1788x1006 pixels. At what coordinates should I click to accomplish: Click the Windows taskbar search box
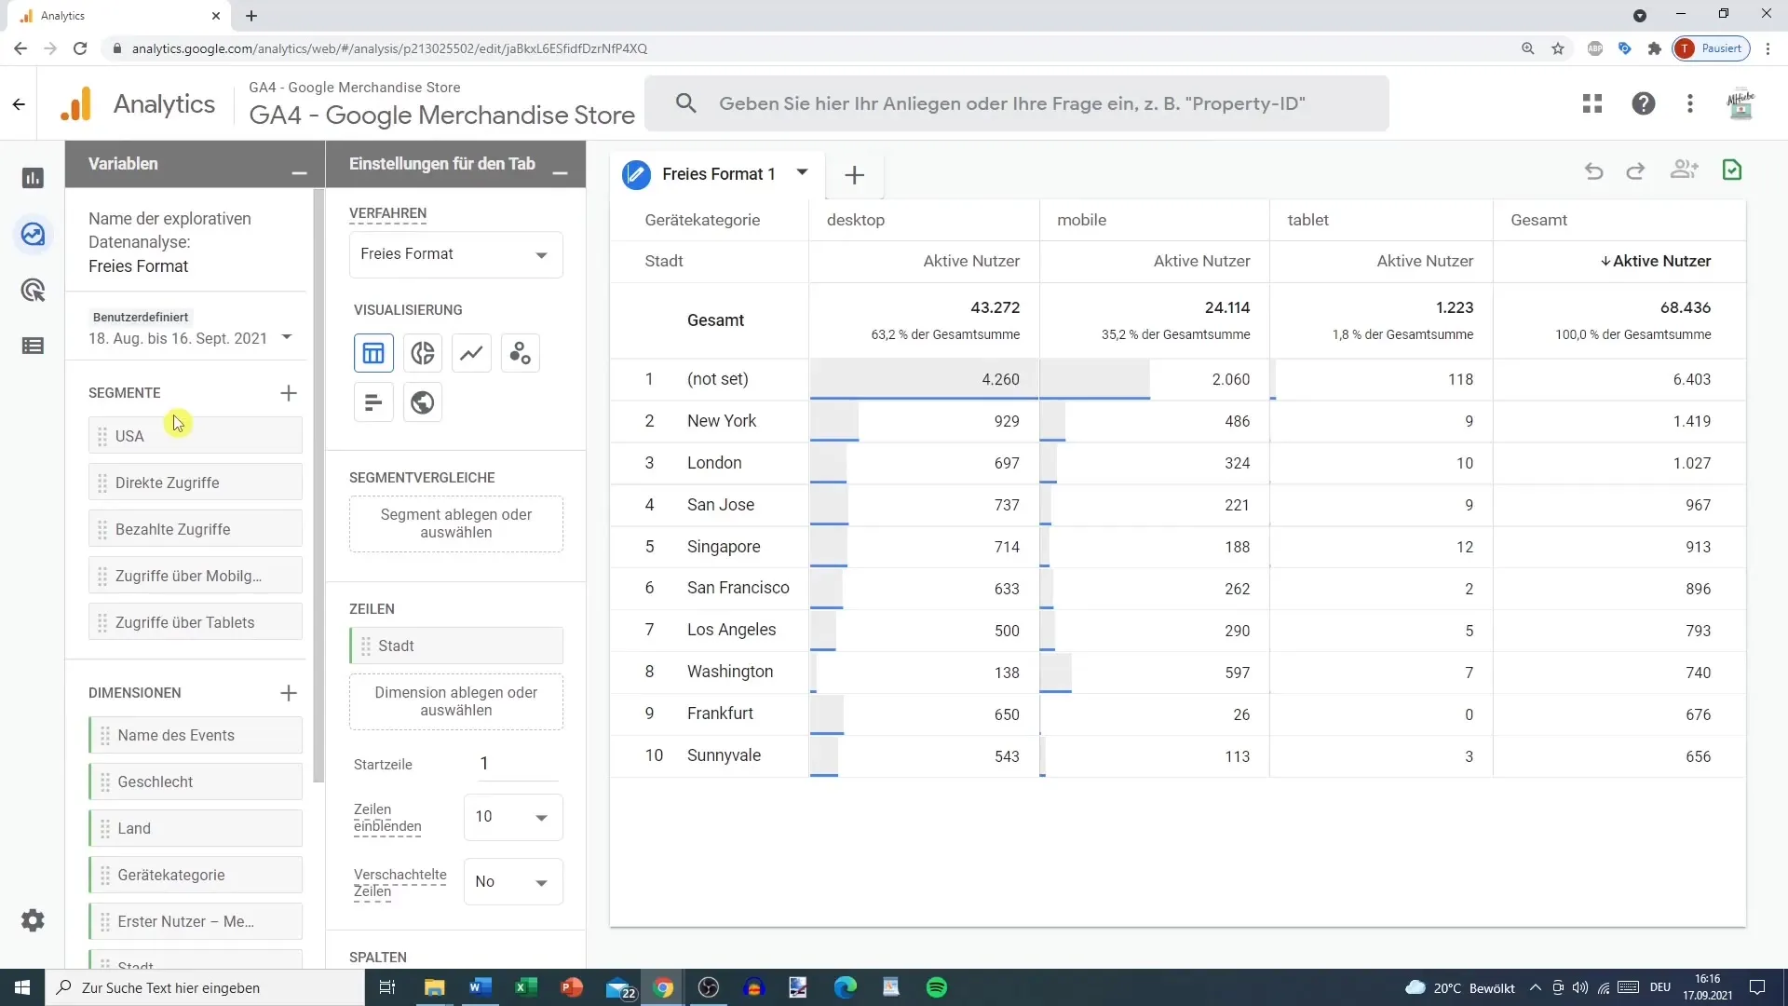coord(205,987)
